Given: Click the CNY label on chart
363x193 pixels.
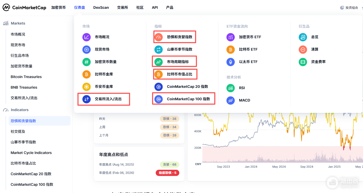Looking at the screenshot, I should tap(198, 164).
